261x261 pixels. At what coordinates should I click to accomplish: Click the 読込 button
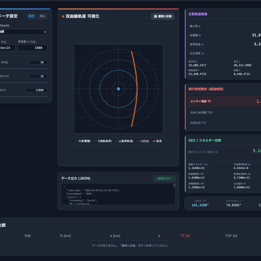[x=42, y=16]
